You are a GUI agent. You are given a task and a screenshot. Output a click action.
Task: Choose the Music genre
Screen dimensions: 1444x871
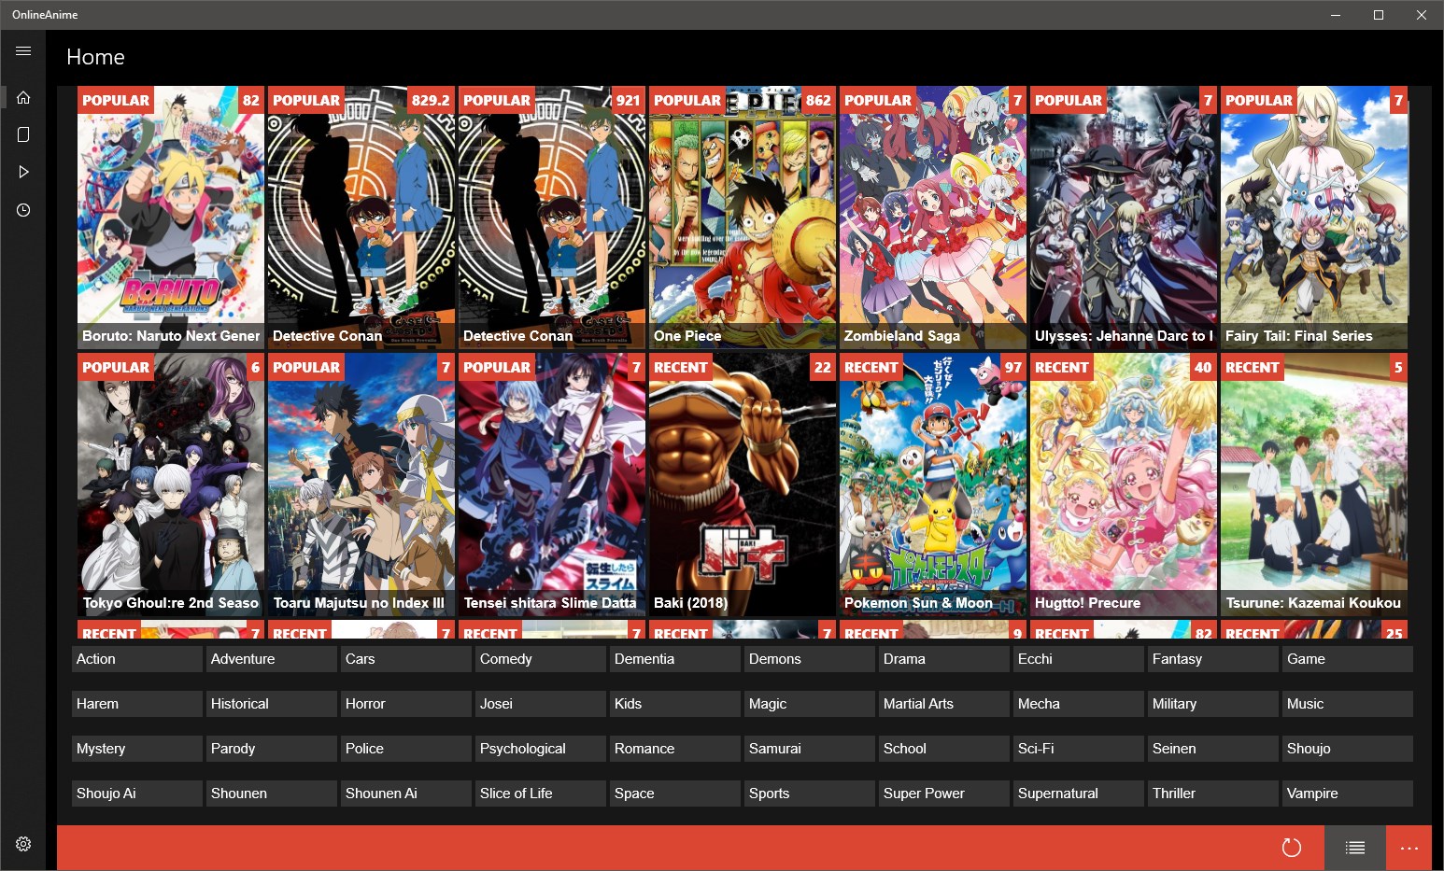tap(1348, 704)
